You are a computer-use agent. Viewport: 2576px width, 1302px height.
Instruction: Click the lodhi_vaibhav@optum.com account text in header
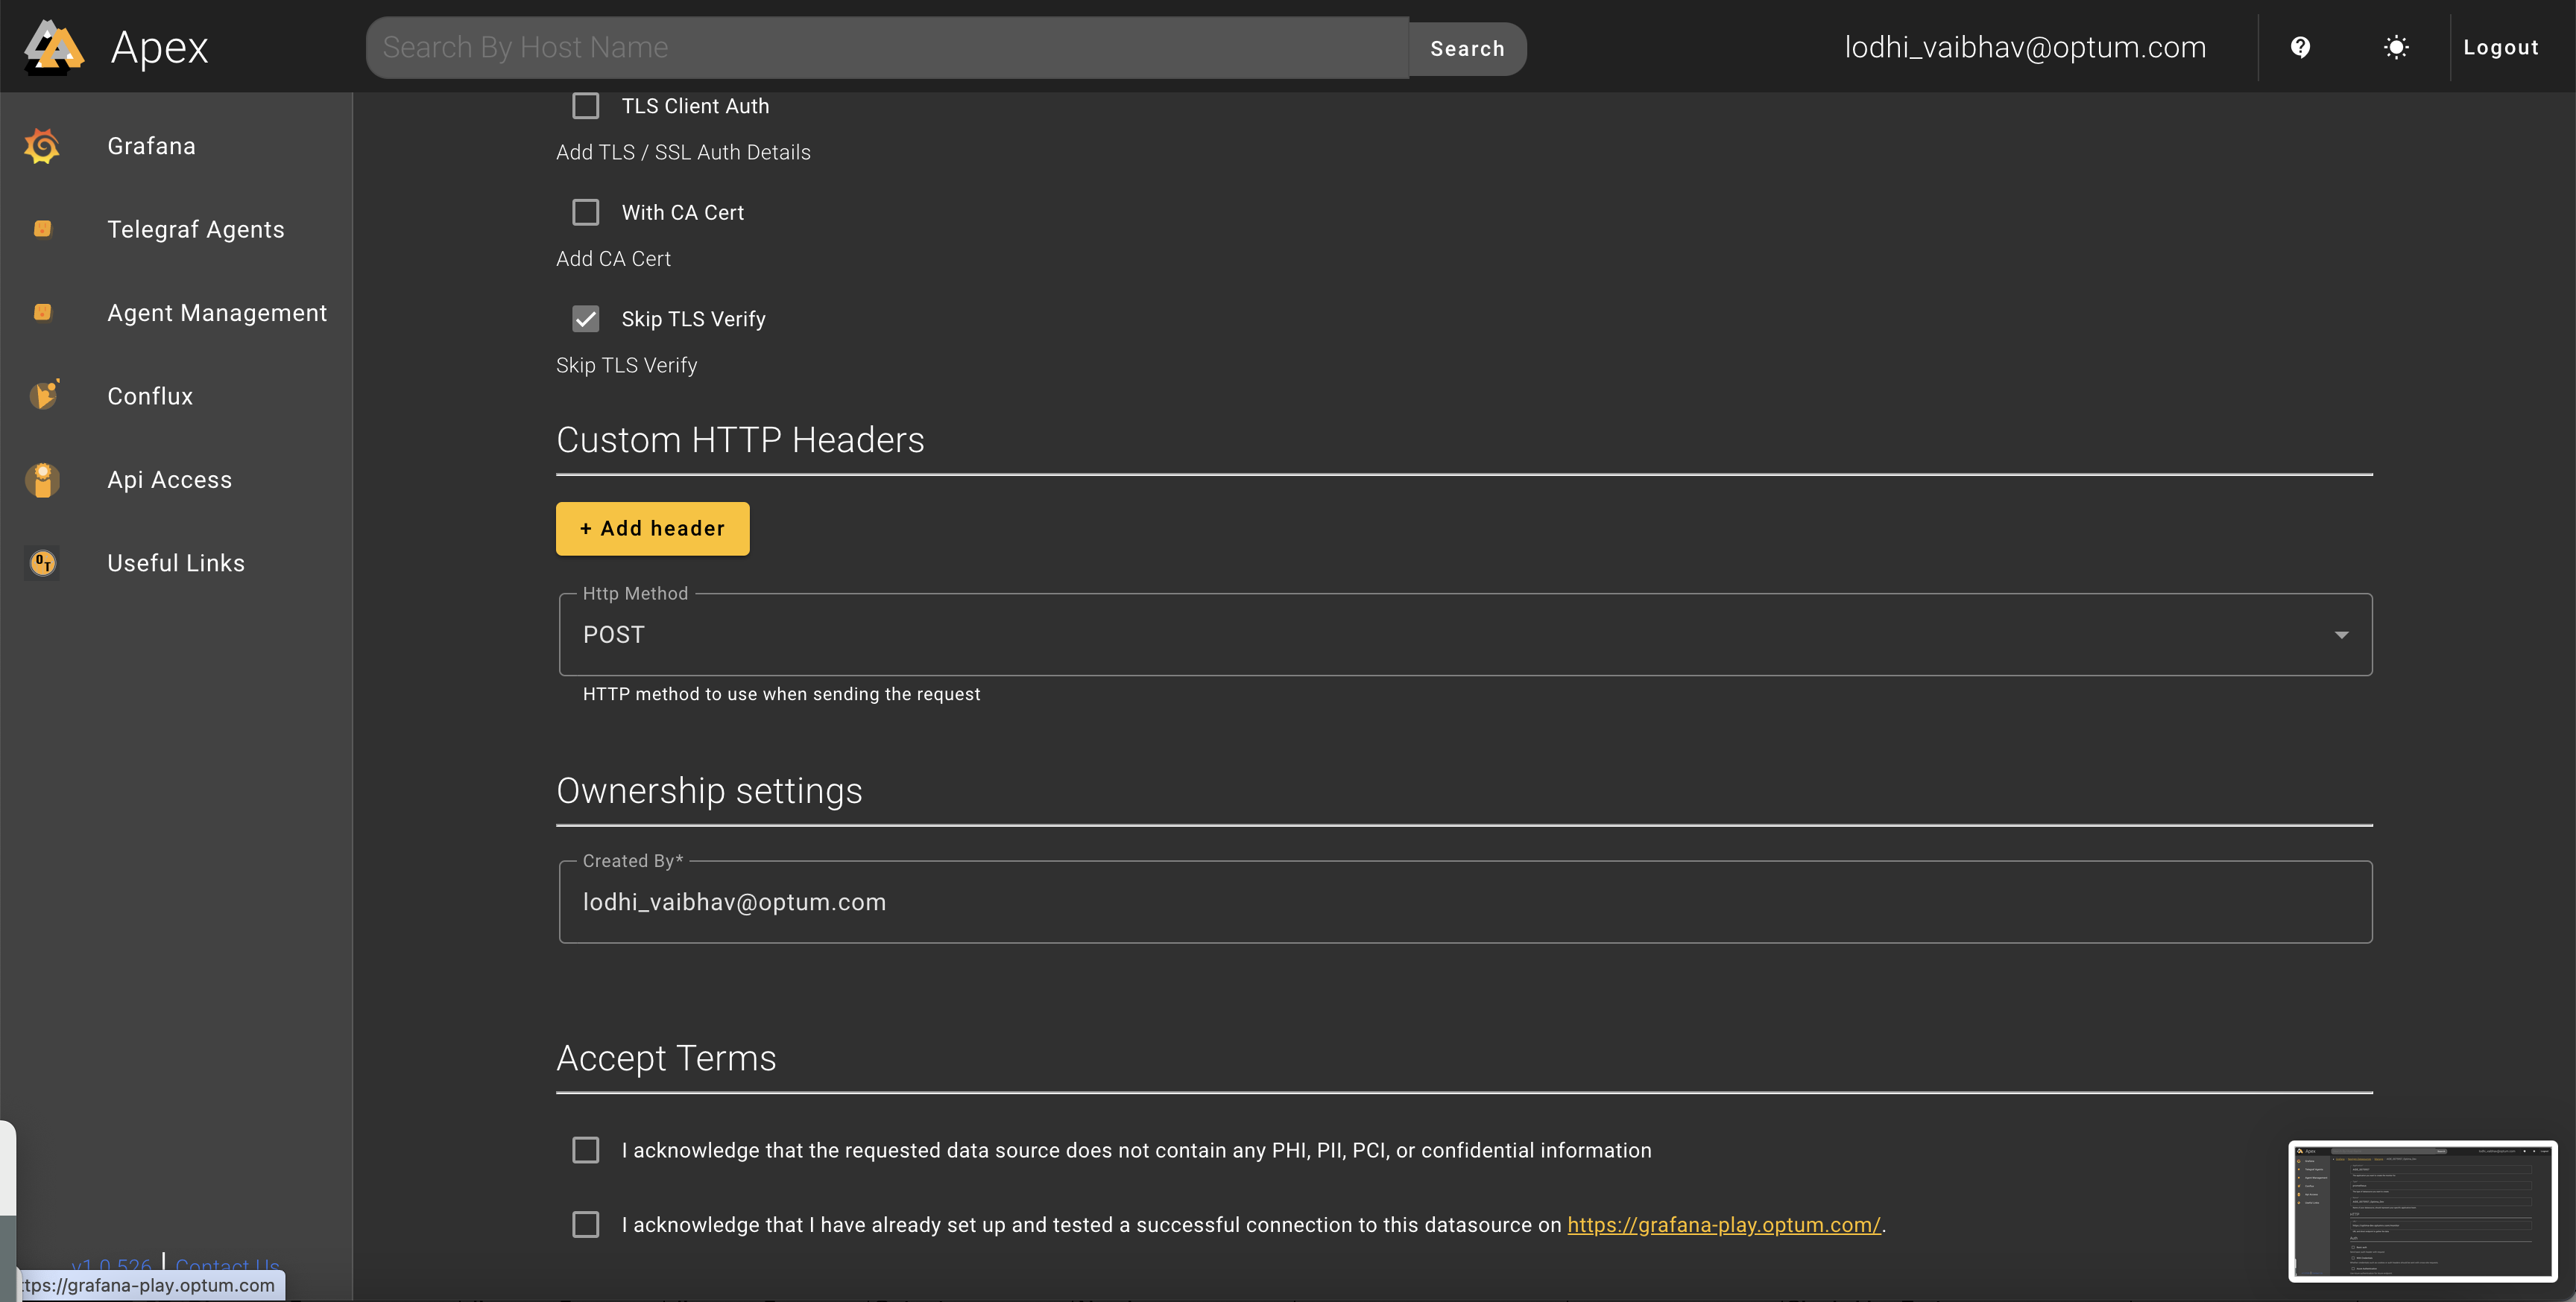click(2025, 47)
